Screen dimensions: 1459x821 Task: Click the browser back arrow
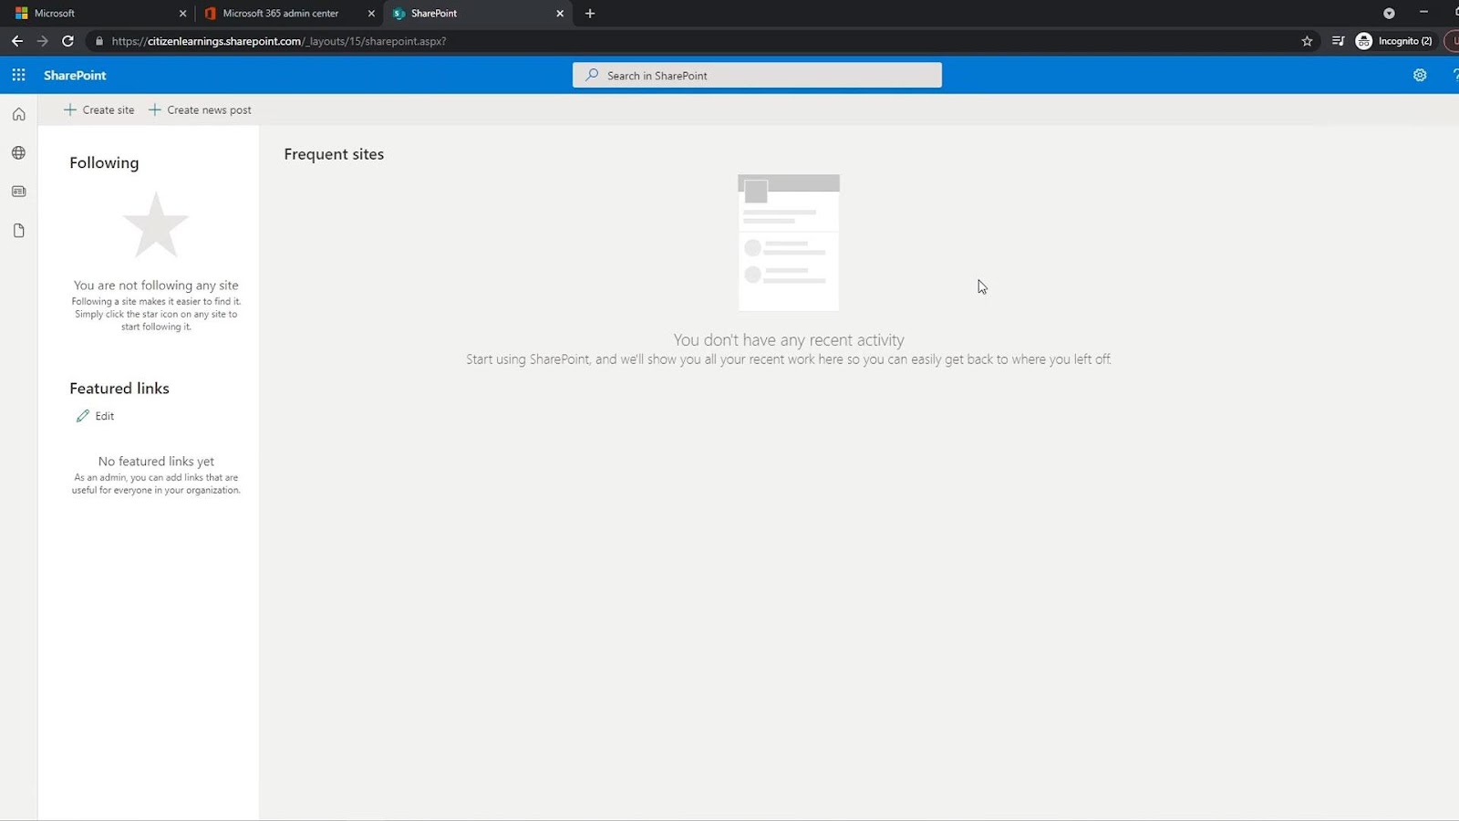(16, 41)
